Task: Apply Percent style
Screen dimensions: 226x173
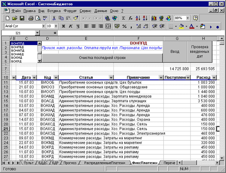Action: [x=124, y=26]
